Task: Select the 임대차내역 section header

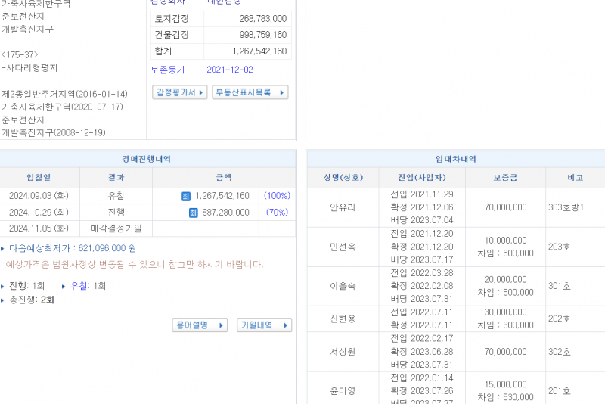Action: coord(455,159)
